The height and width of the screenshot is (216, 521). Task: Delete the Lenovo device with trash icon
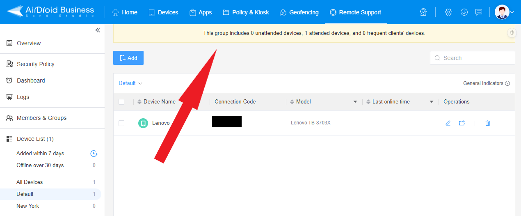click(x=488, y=123)
